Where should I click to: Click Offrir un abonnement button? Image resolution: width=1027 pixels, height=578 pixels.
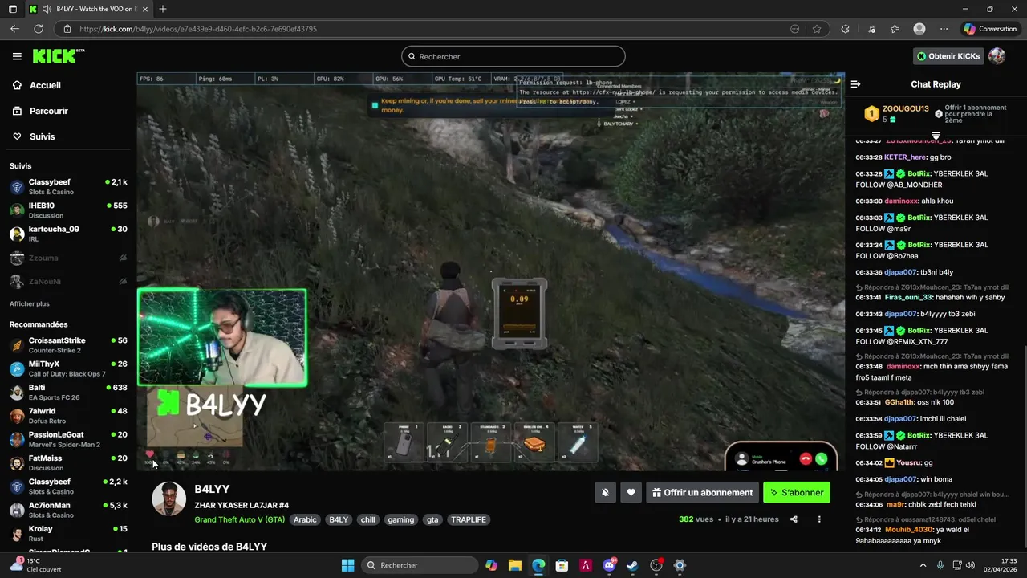click(x=702, y=493)
